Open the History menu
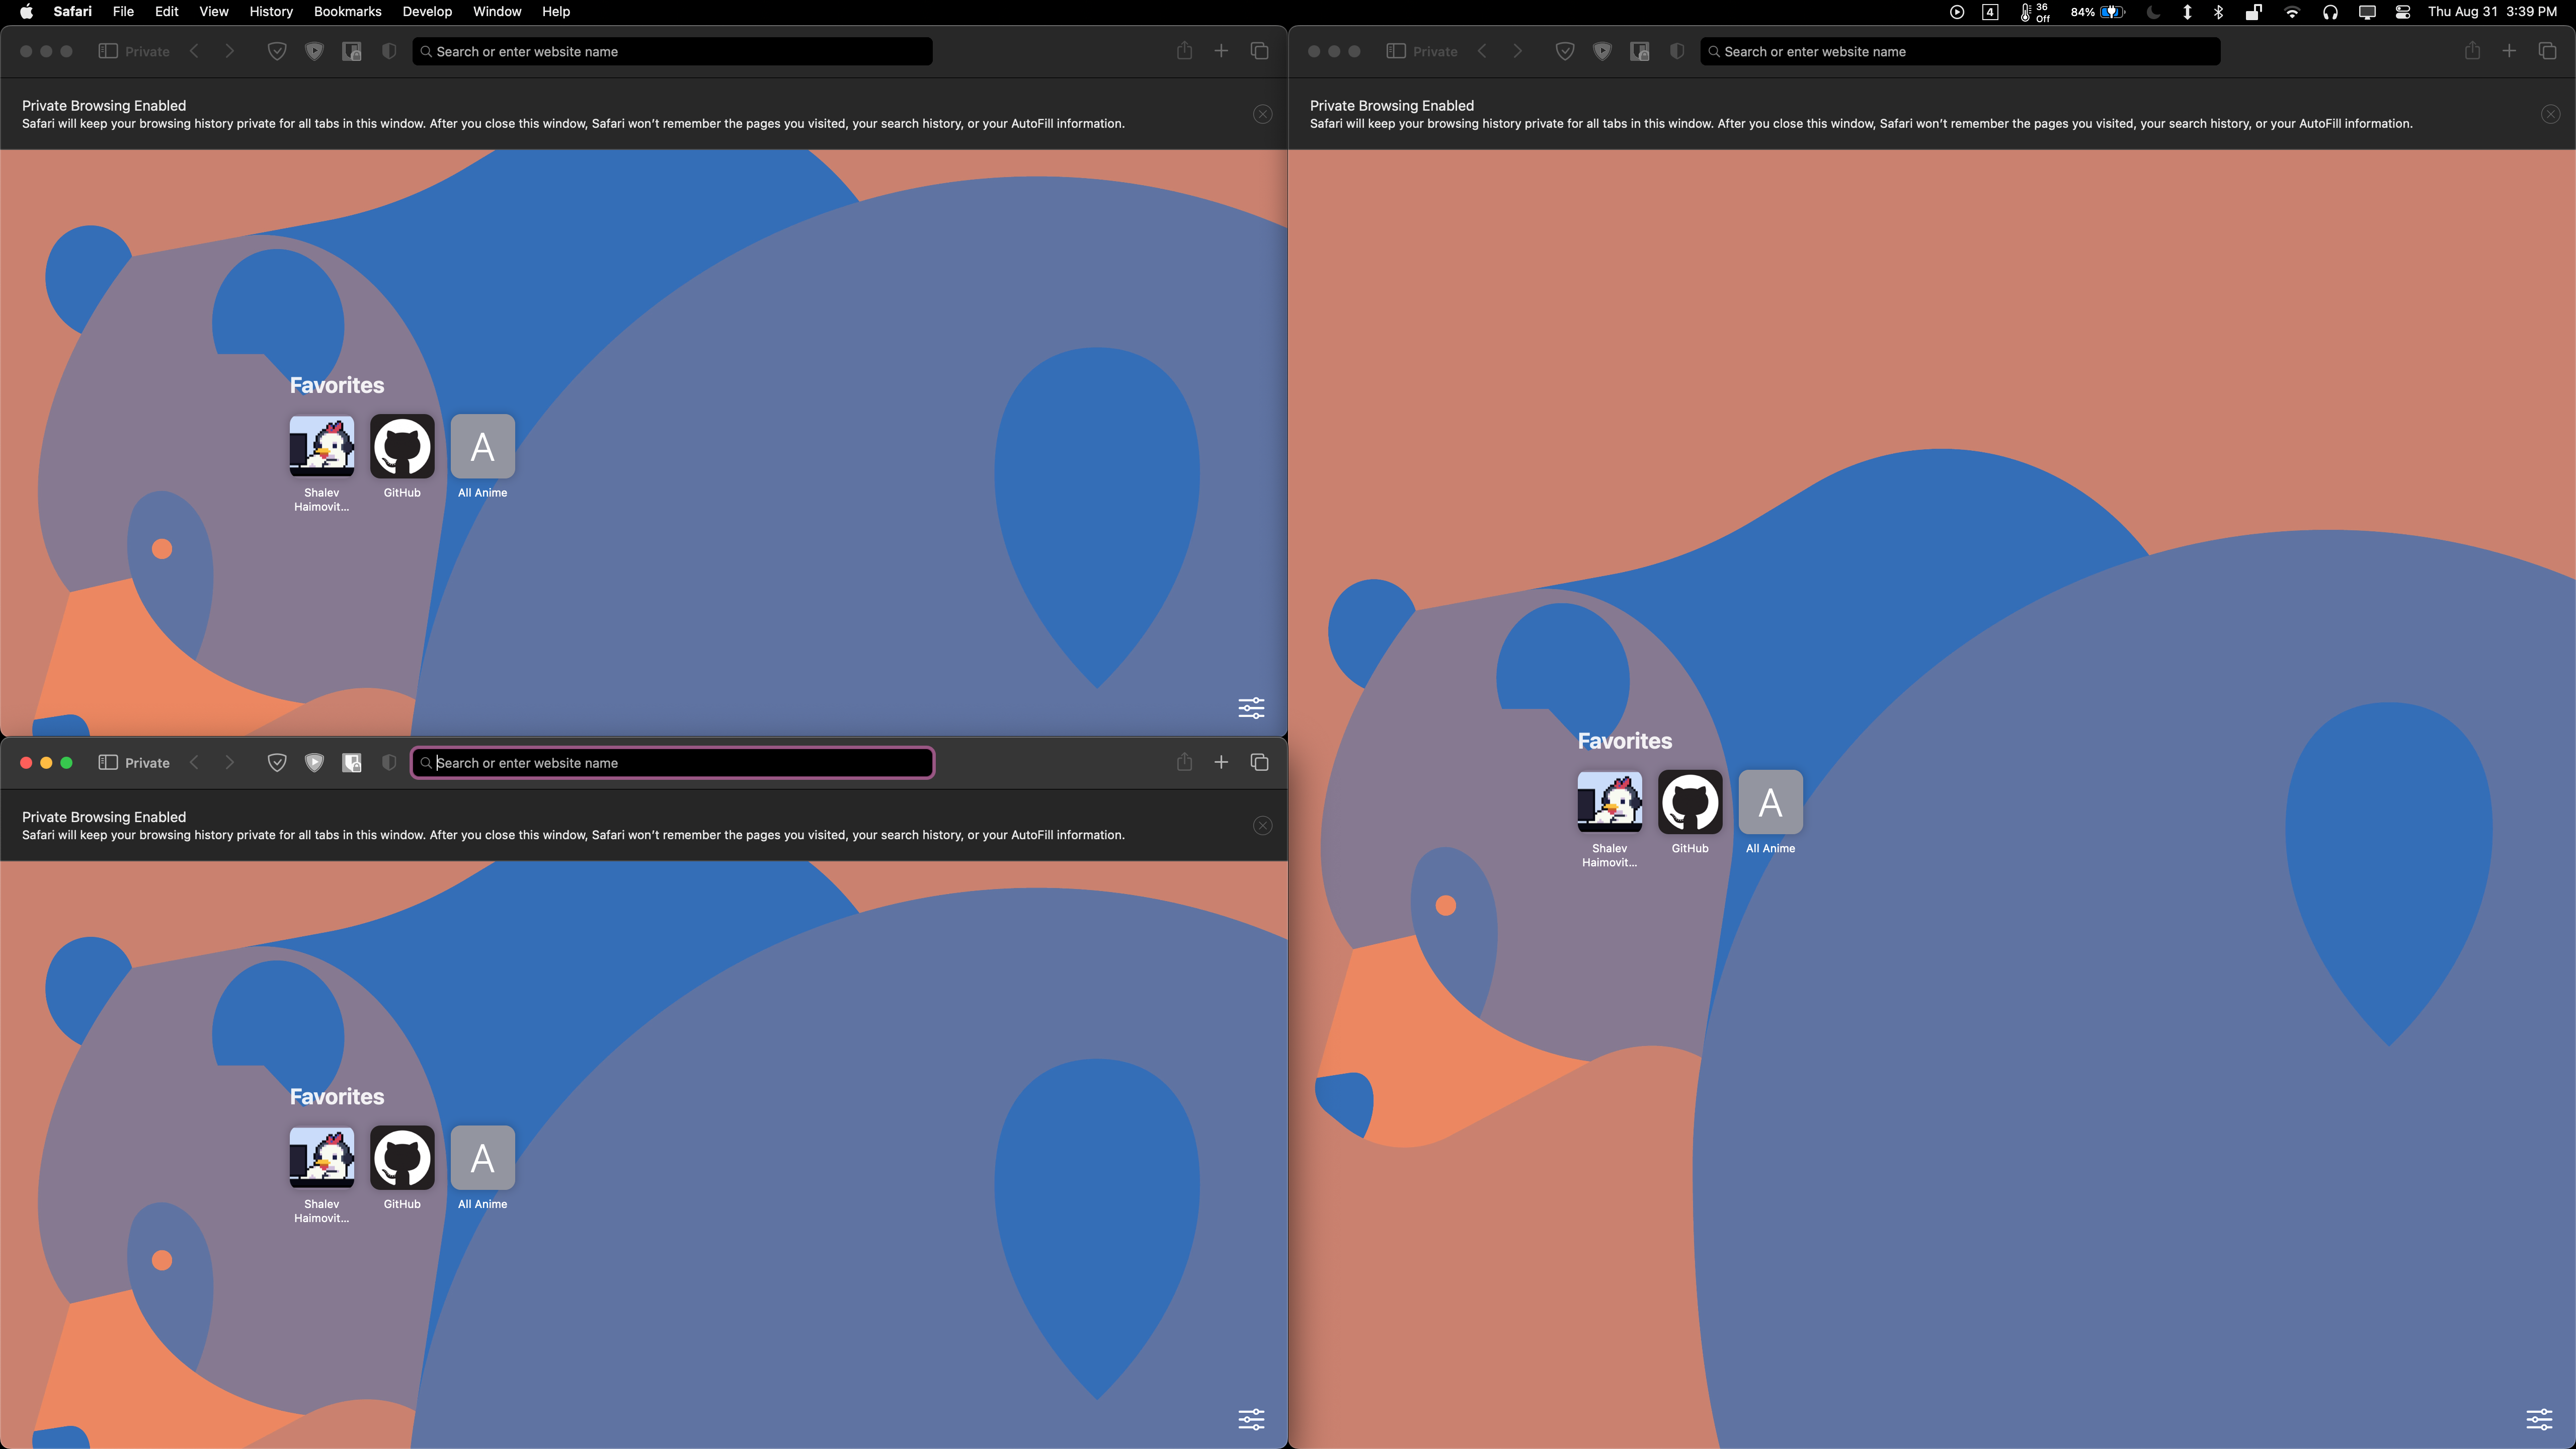Image resolution: width=2576 pixels, height=1449 pixels. coord(270,12)
